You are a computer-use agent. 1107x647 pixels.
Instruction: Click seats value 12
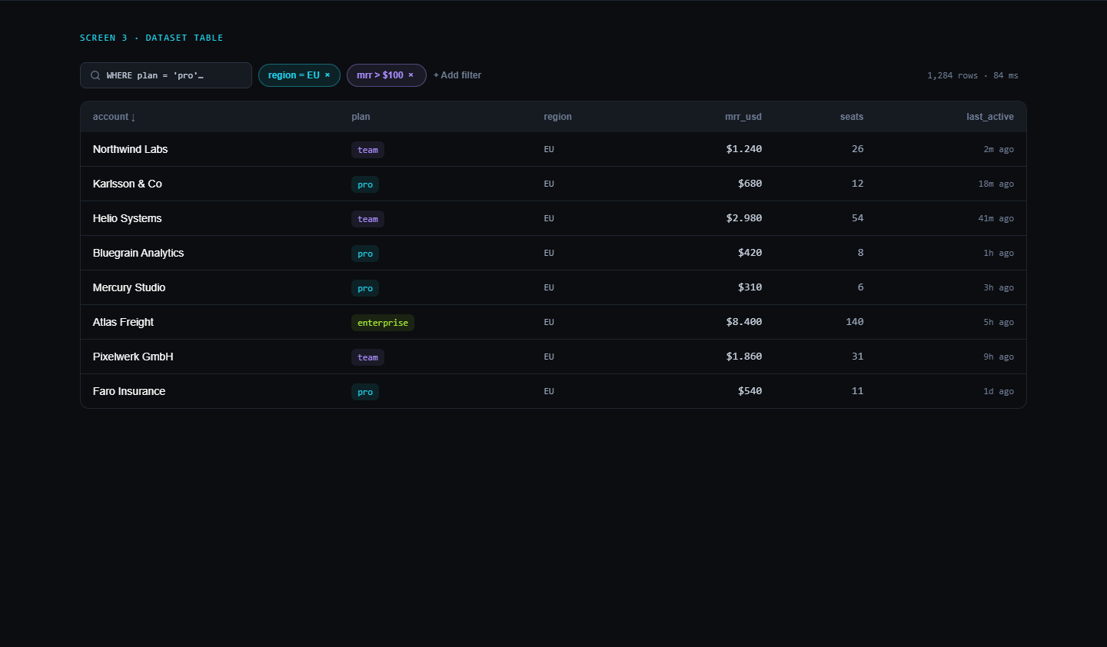(858, 184)
